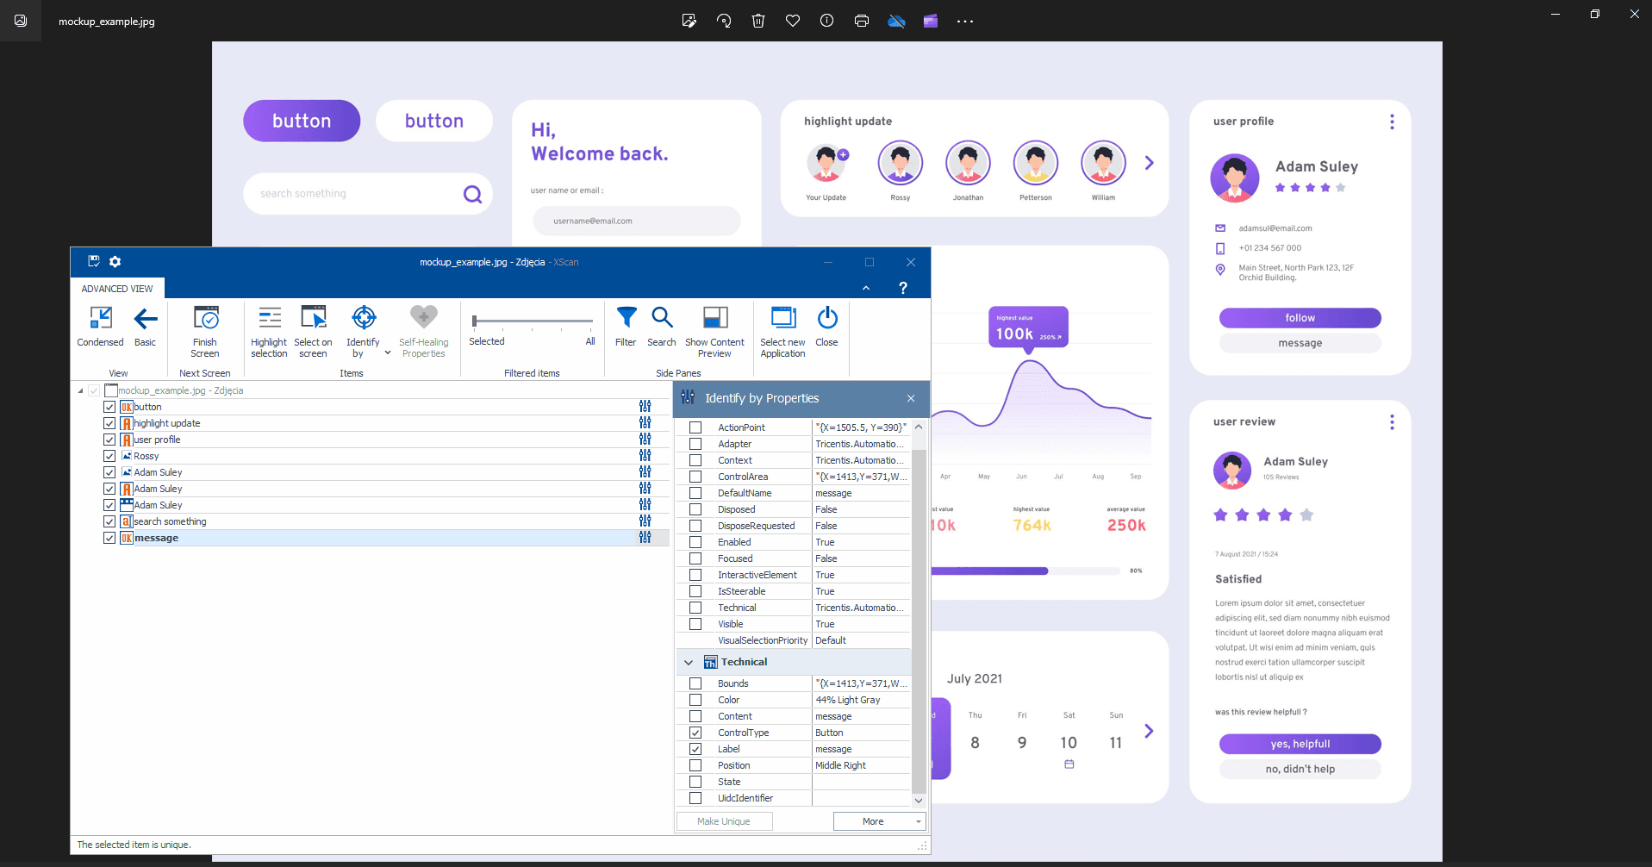Open properties icon for Rossy row
1652x867 pixels.
tap(645, 456)
